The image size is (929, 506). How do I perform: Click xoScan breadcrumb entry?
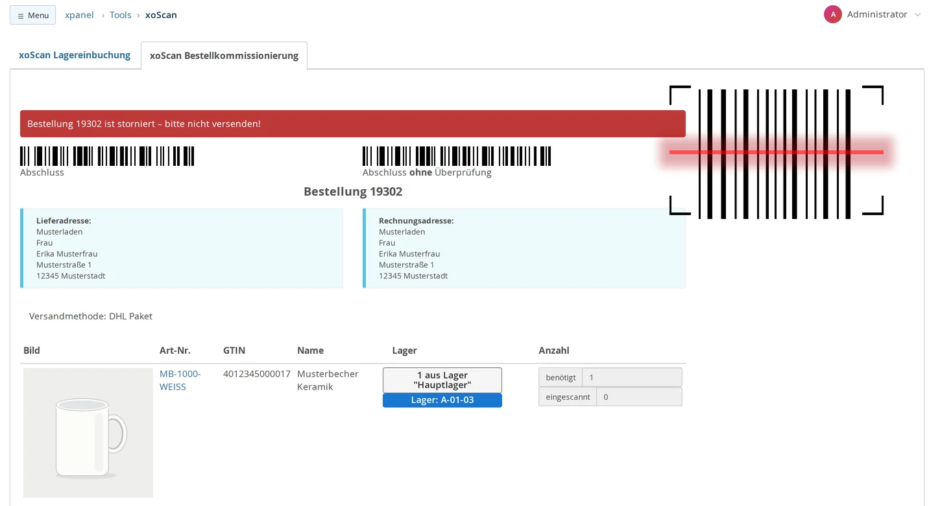pos(161,15)
